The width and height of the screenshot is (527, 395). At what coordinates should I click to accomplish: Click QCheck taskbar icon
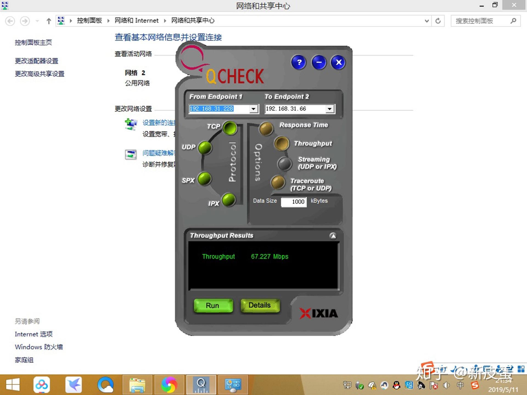click(201, 385)
